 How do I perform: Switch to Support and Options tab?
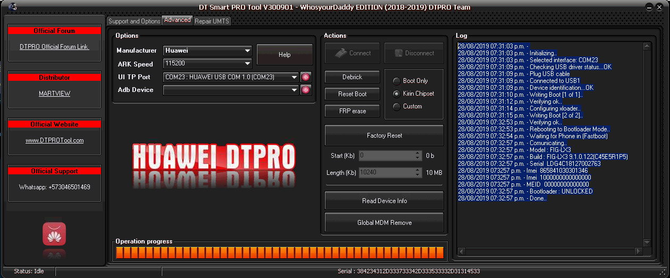click(x=134, y=21)
